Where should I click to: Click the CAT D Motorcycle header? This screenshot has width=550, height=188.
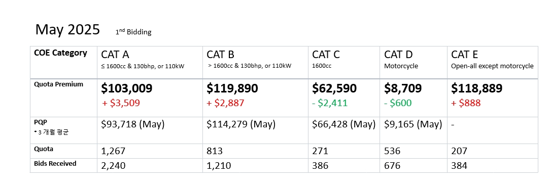[x=413, y=63]
